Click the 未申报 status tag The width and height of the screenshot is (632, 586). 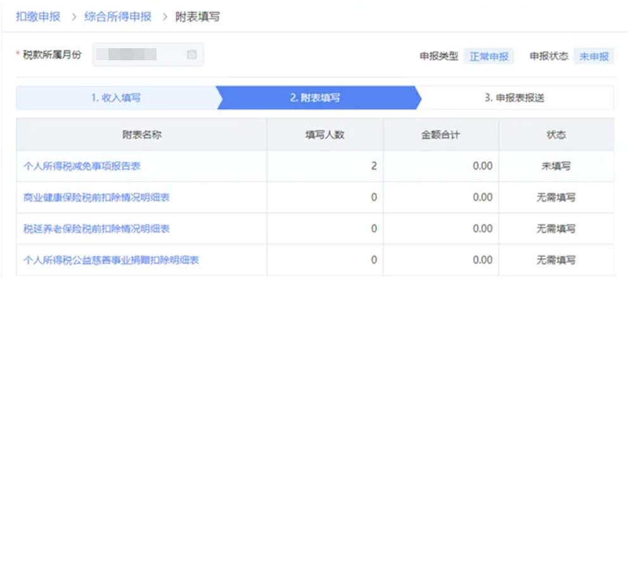point(593,56)
